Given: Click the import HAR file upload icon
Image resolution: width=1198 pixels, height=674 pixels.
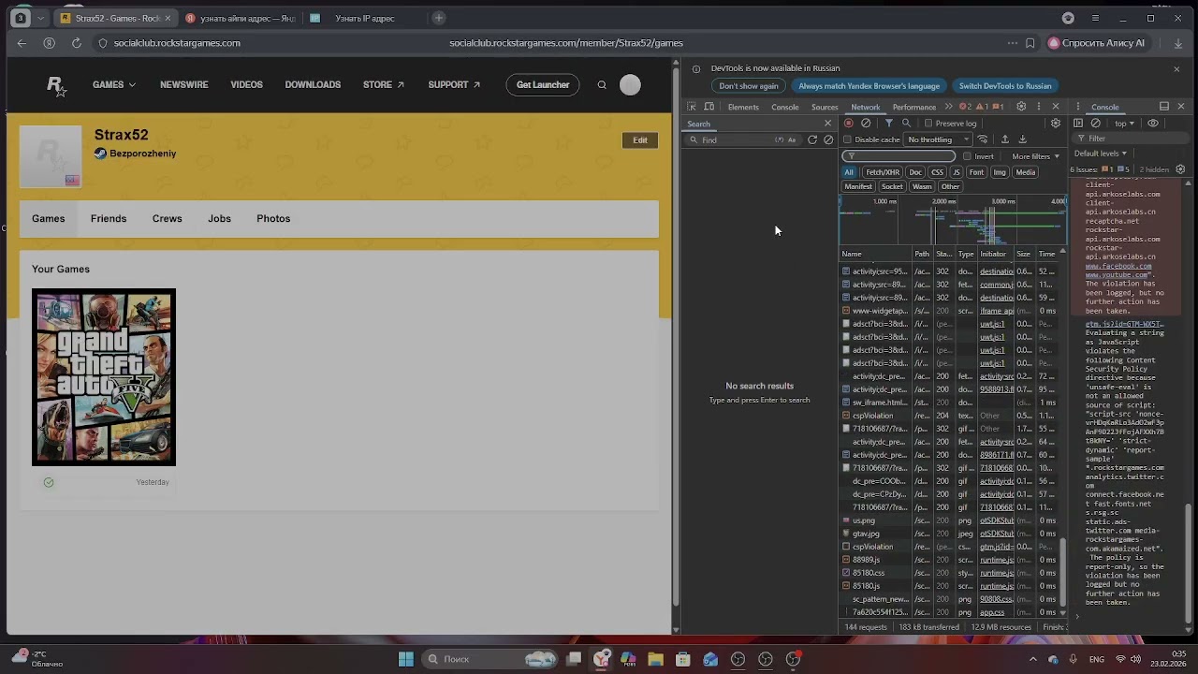Looking at the screenshot, I should (1005, 139).
